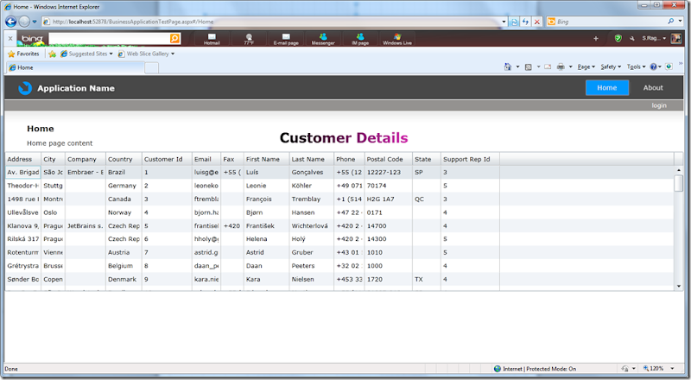691x380 pixels.
Task: Open a new tab with the blank tab button
Action: [151, 67]
